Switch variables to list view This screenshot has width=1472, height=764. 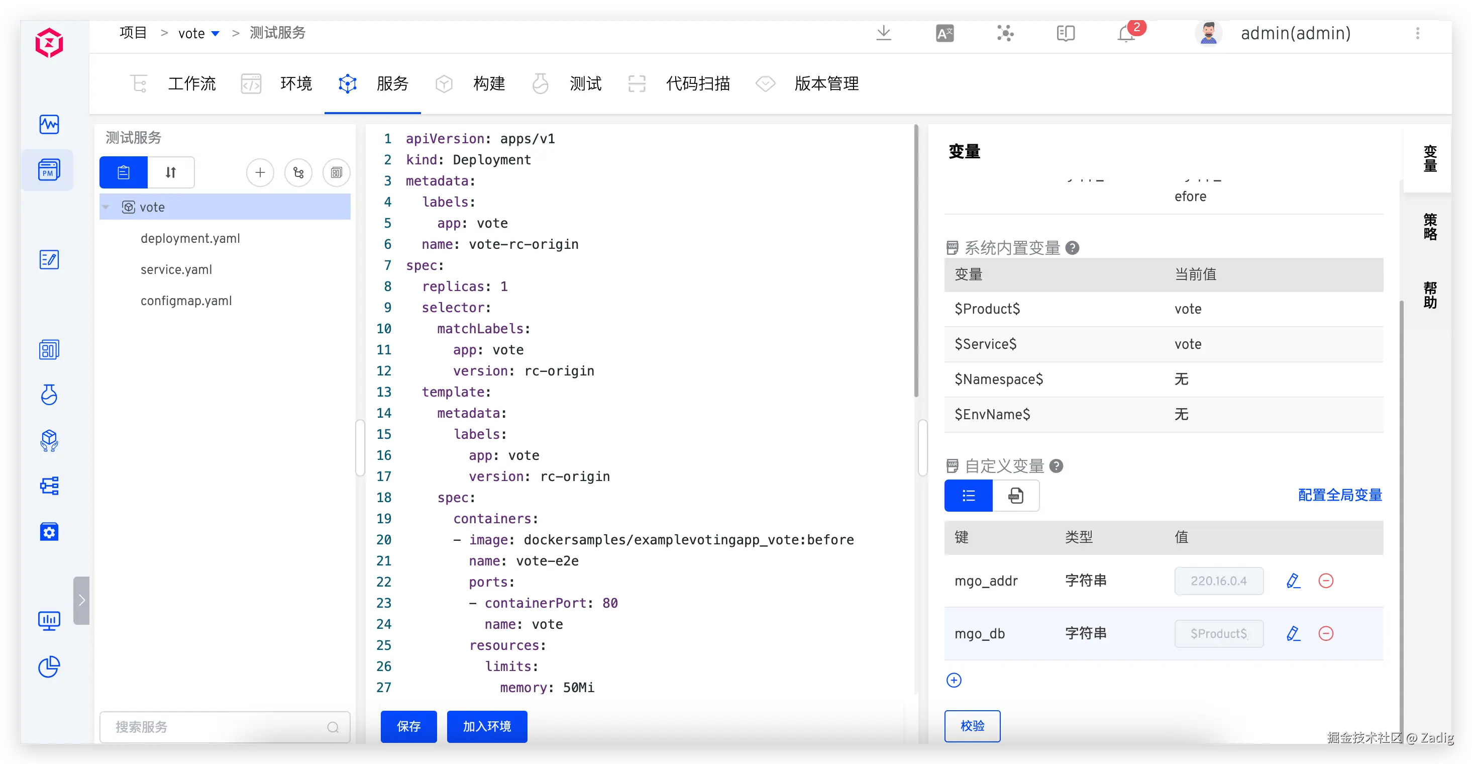coord(969,496)
